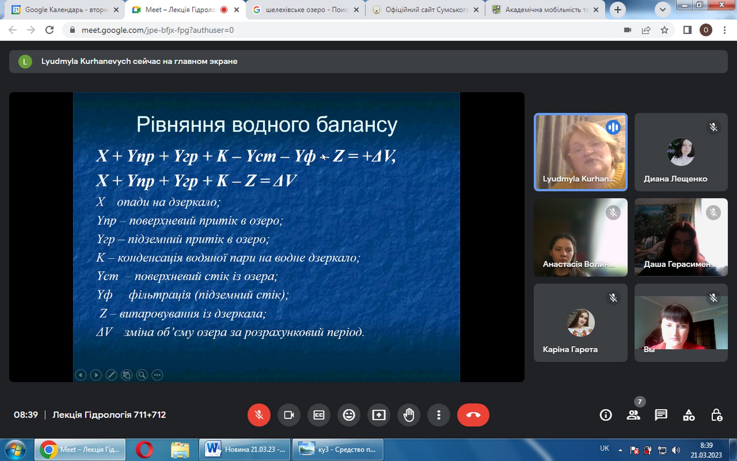Switch to шелехівське озеро search tab
This screenshot has height=461, width=737.
click(305, 9)
